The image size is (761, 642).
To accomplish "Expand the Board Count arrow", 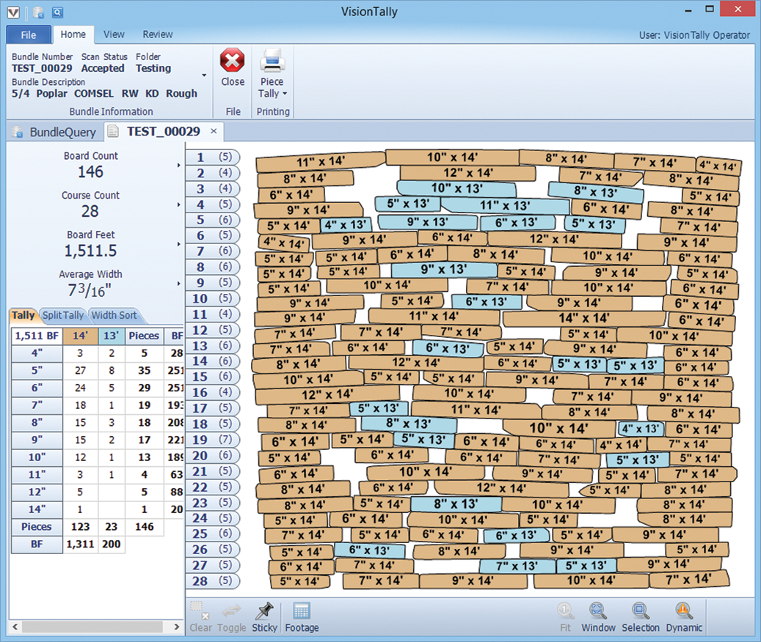I will coord(178,165).
